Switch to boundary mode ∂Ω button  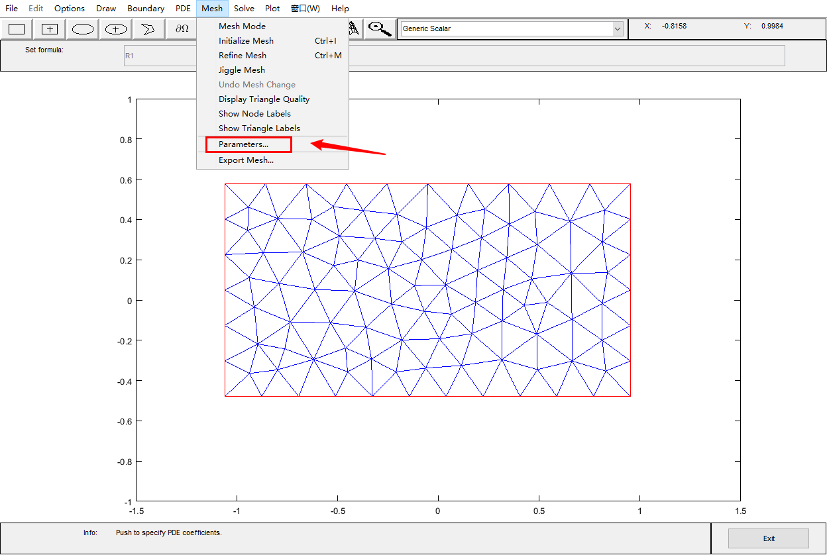point(182,28)
